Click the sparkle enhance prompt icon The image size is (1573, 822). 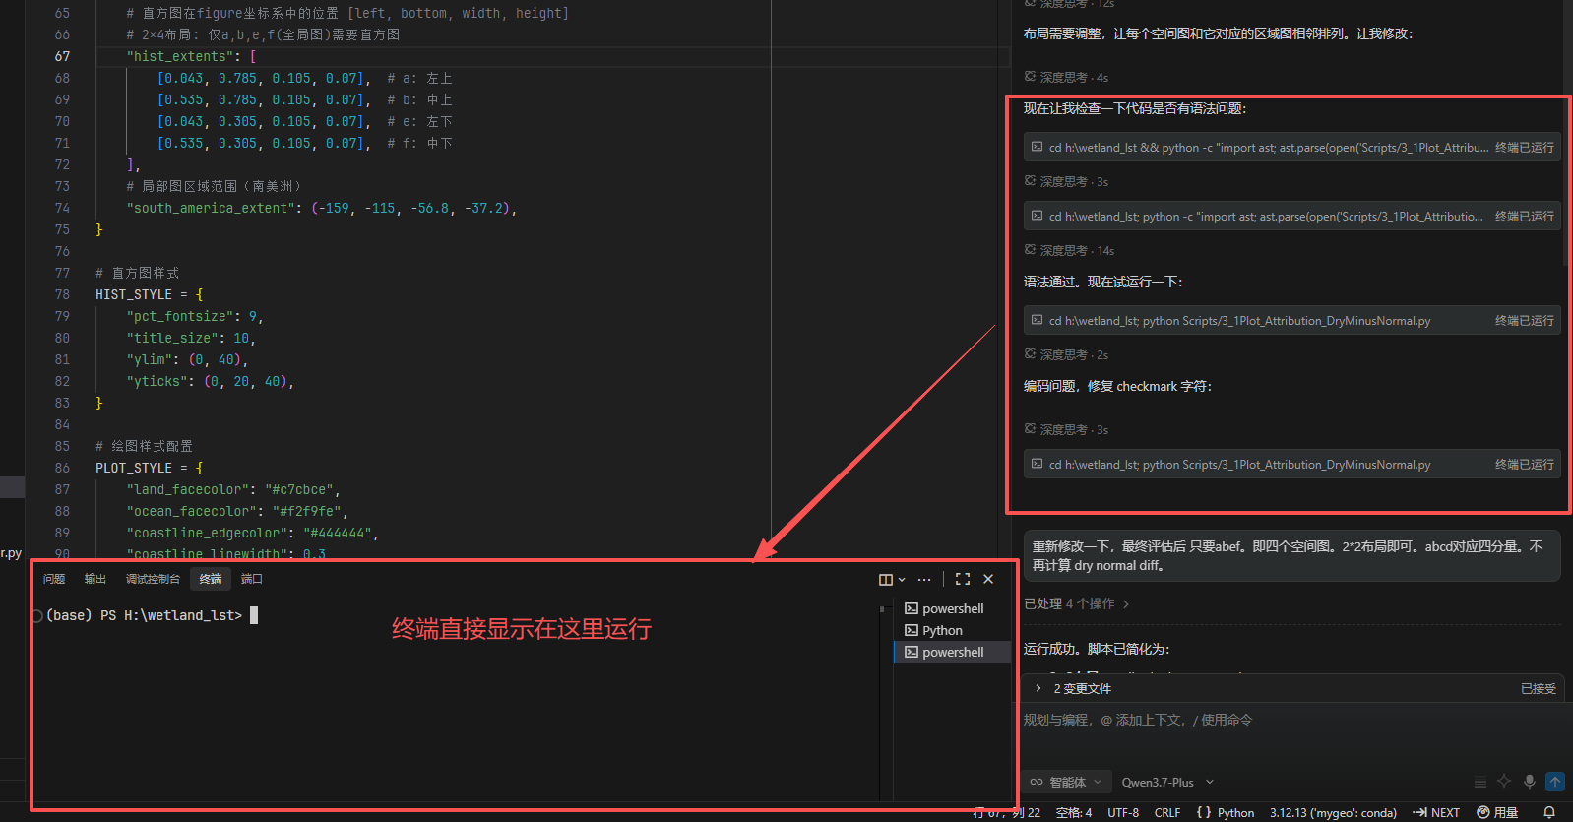point(1504,782)
